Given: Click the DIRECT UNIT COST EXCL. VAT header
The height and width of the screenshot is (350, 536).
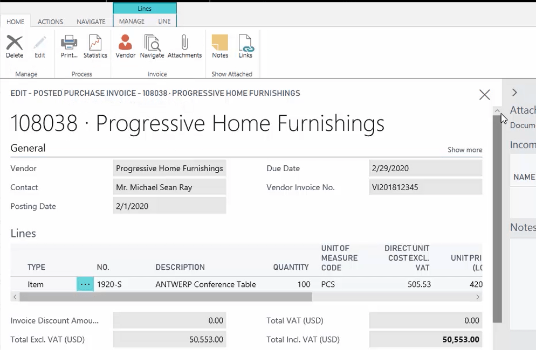Looking at the screenshot, I should 407,258.
